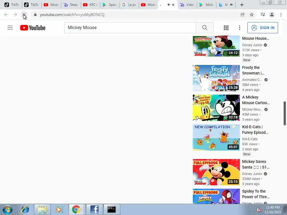The width and height of the screenshot is (287, 215).
Task: Open Windows Media Player taskbar icon
Action: coord(59,209)
